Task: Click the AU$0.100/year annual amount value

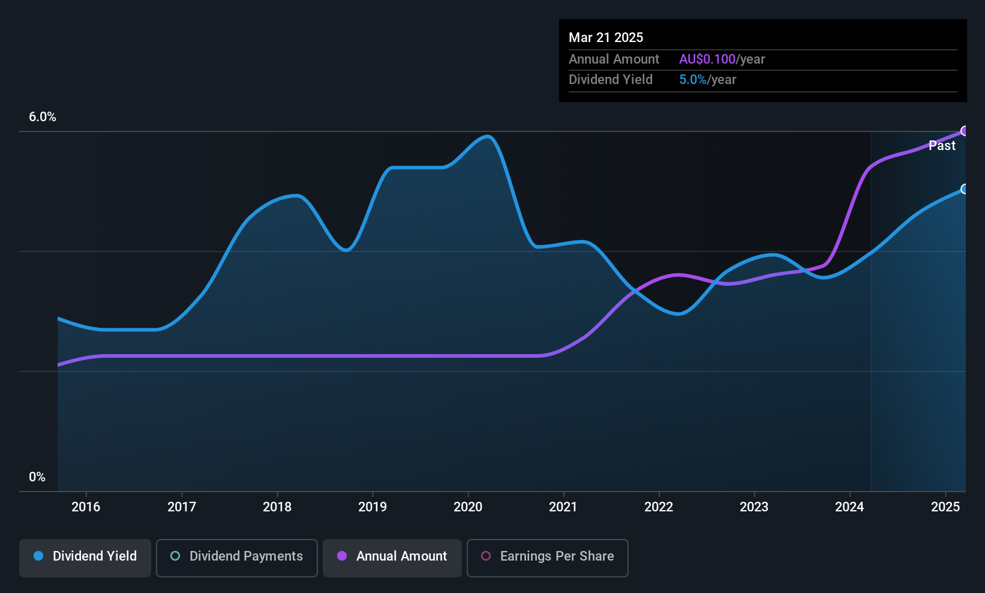Action: pos(722,59)
